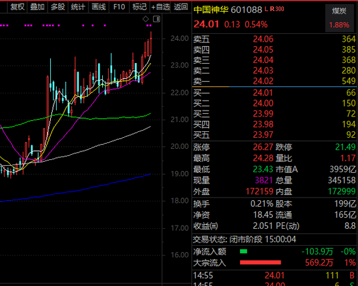Open the 煤炭 sector box
The width and height of the screenshot is (358, 286).
(x=339, y=18)
